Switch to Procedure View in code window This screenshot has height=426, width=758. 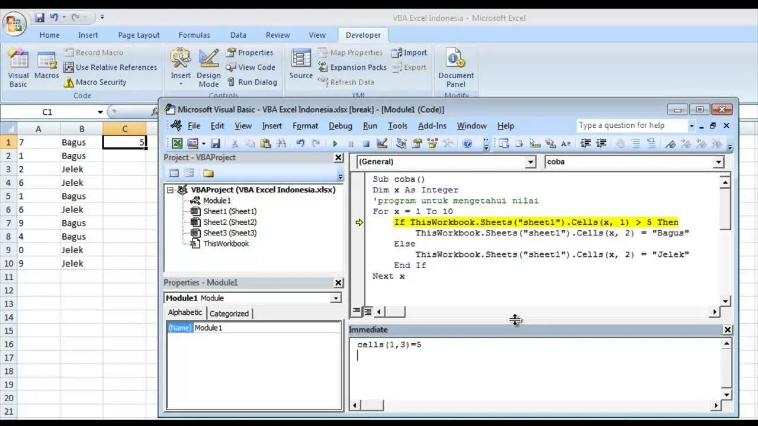pyautogui.click(x=356, y=311)
